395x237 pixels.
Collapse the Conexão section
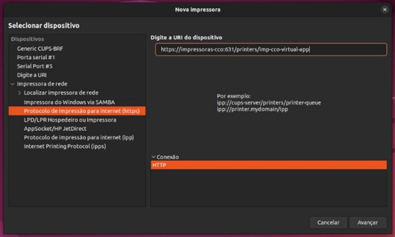coord(154,157)
